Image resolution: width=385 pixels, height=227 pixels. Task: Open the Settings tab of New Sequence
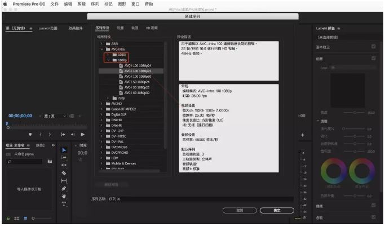pos(120,28)
